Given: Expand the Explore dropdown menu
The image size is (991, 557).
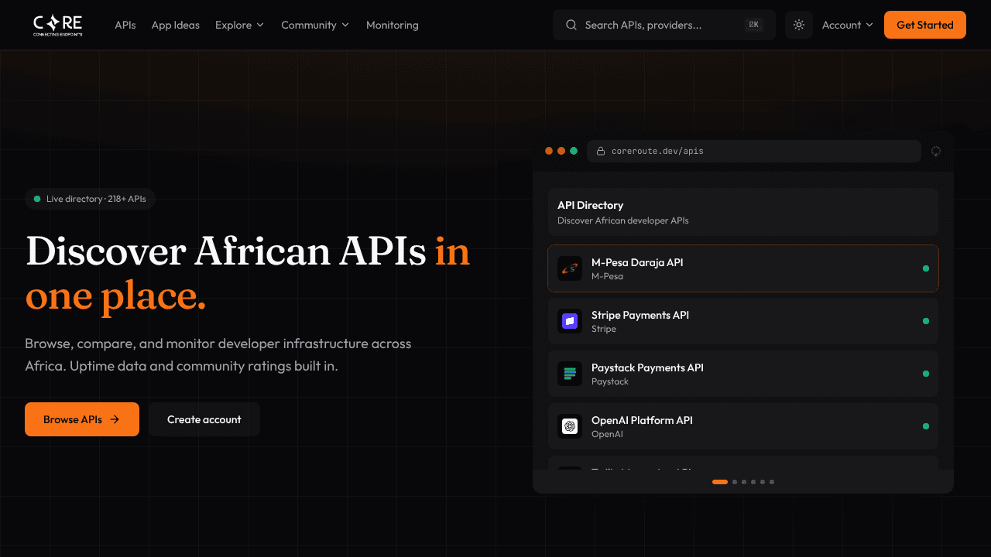Looking at the screenshot, I should click(x=239, y=25).
